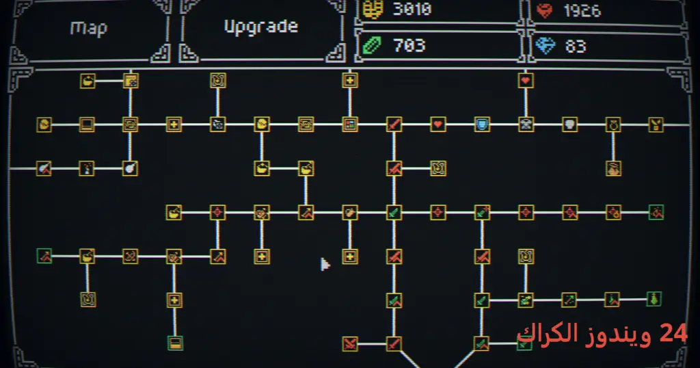This screenshot has width=700, height=368.
Task: Select the four-colored squares upgrade node
Action: click(x=349, y=124)
